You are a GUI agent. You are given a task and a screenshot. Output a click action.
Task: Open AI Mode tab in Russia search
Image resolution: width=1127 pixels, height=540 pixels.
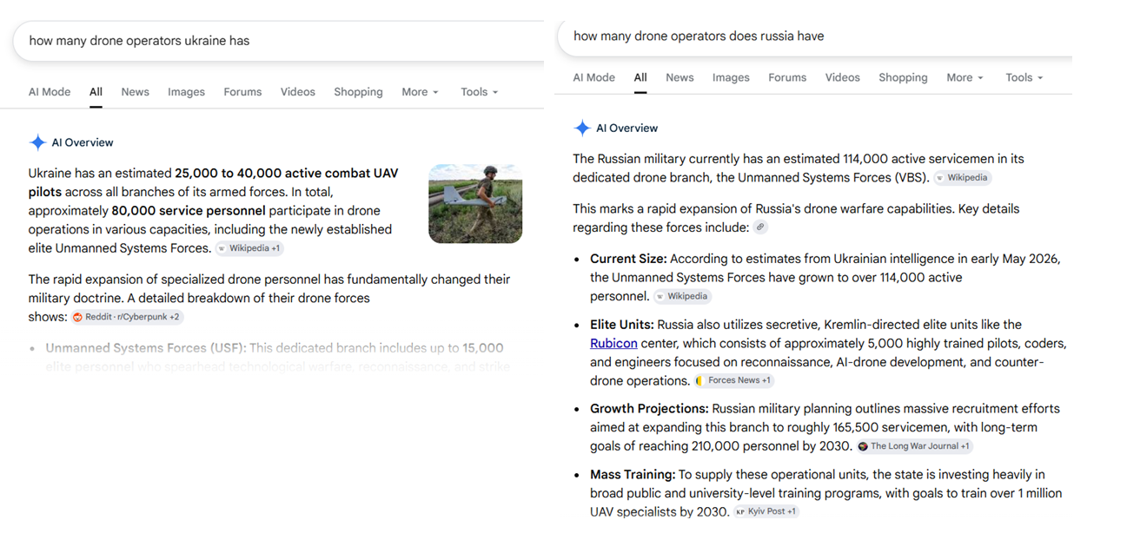[x=594, y=77]
